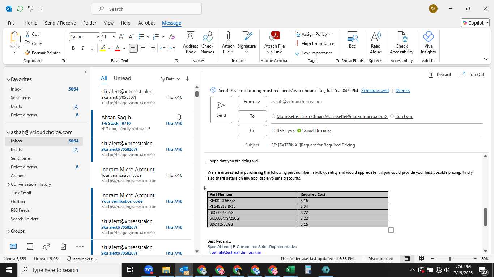
Task: Open the Folder tab
Action: click(90, 23)
